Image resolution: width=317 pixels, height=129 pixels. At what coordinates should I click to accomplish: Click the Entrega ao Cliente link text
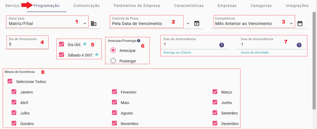(x=177, y=52)
